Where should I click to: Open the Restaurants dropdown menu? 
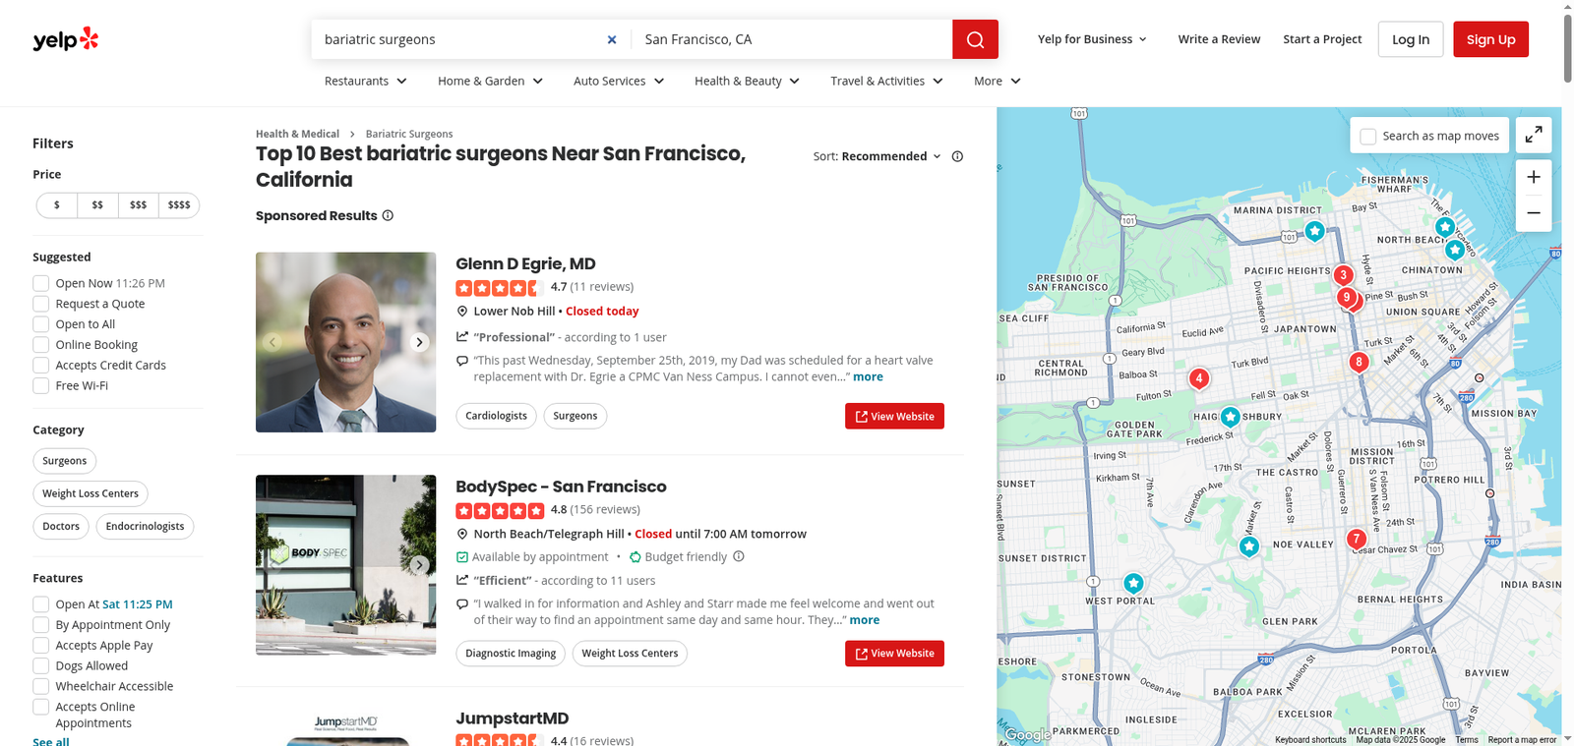366,81
